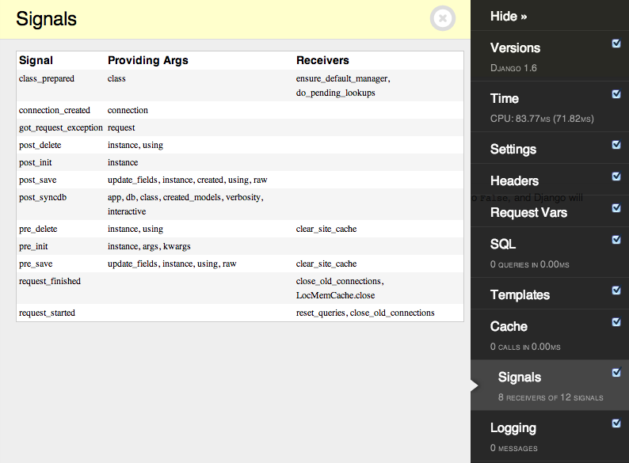The image size is (629, 463).
Task: Toggle the Settings panel checkbox
Action: click(x=616, y=145)
